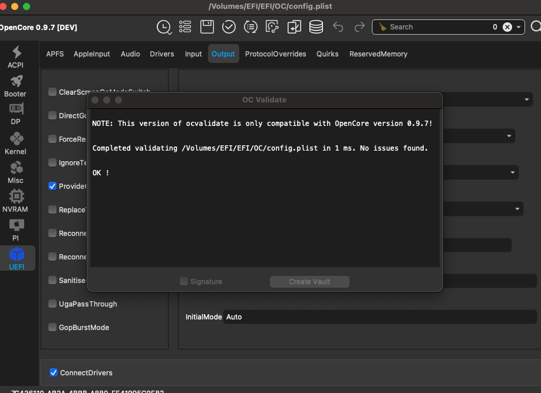The height and width of the screenshot is (393, 541).
Task: Open the search options dropdown arrow
Action: tap(519, 27)
